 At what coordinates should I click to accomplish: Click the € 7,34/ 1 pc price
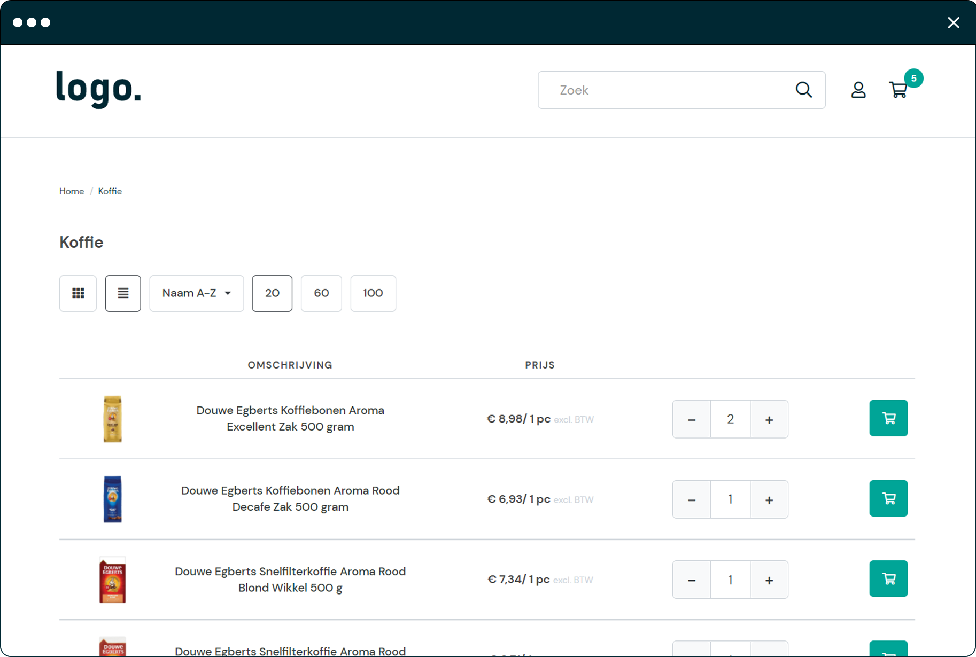[x=518, y=580]
